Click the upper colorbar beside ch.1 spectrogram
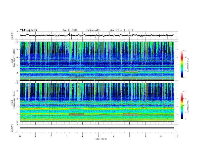 click(182, 64)
